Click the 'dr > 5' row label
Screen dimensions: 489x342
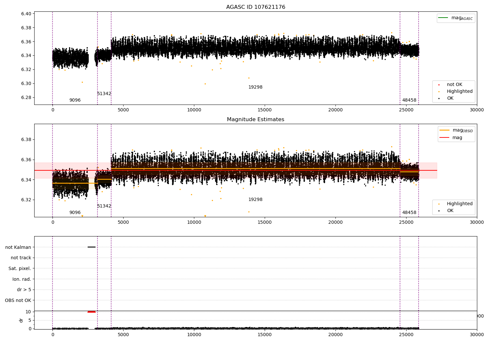24,290
